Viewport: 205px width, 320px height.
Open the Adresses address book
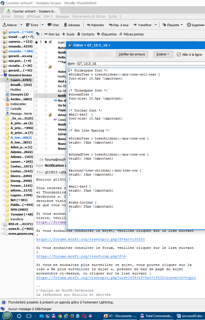pos(72,25)
